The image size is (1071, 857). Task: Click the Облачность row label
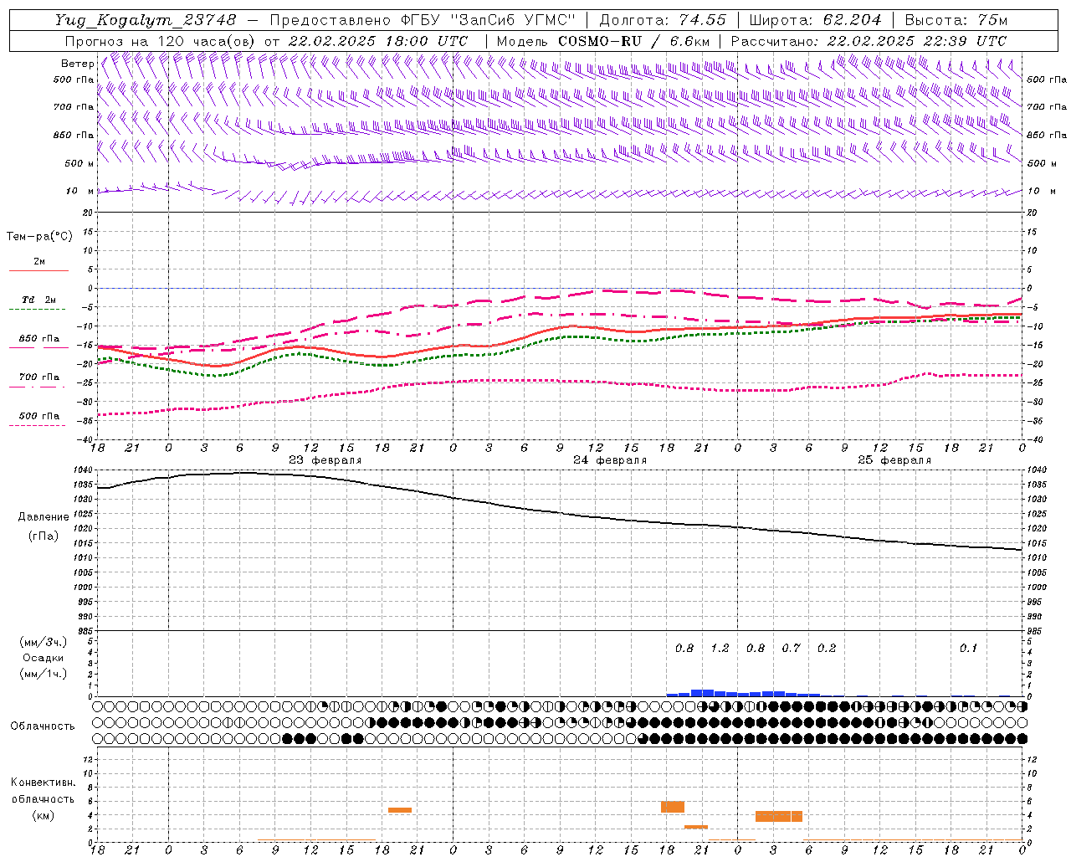coord(42,726)
